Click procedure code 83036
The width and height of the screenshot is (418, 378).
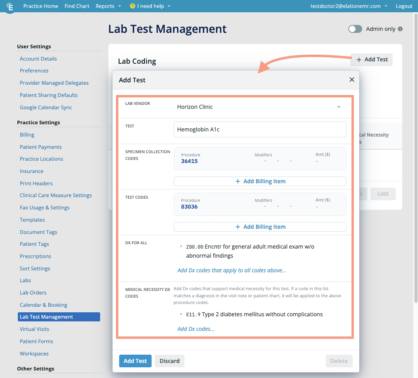tap(189, 207)
